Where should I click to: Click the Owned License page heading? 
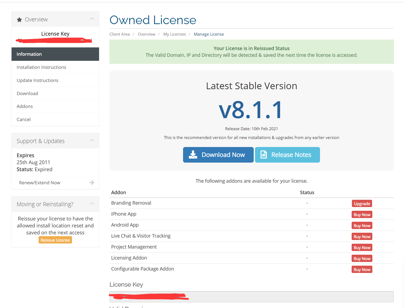pos(153,20)
